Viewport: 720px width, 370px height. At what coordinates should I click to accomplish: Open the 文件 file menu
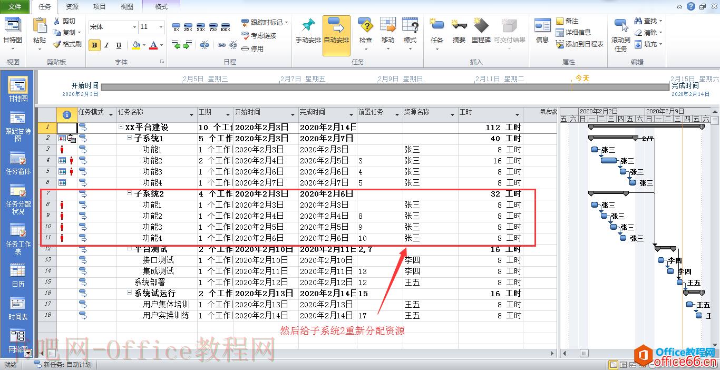tap(15, 7)
